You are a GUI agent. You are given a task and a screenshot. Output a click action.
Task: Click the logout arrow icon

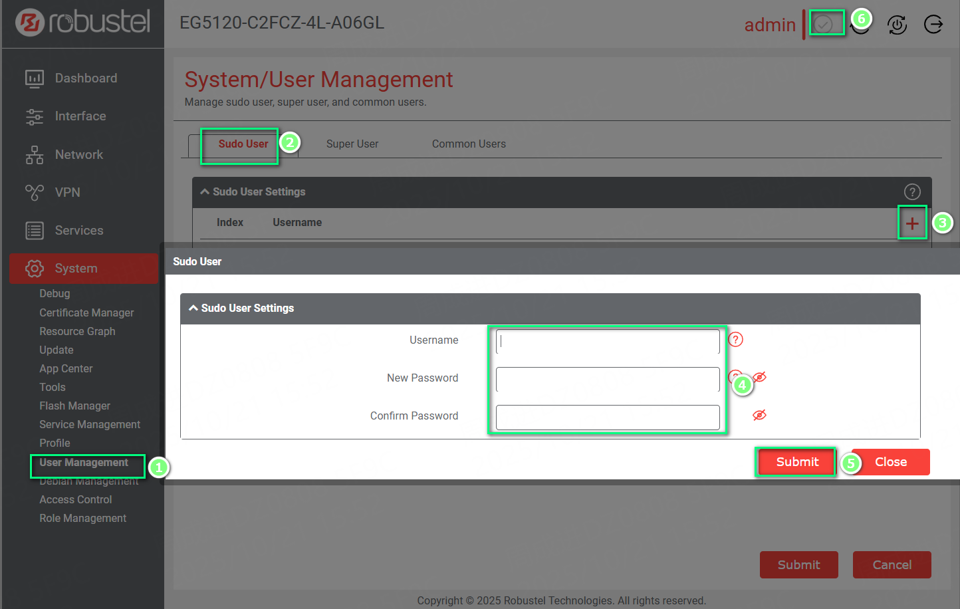(x=933, y=25)
